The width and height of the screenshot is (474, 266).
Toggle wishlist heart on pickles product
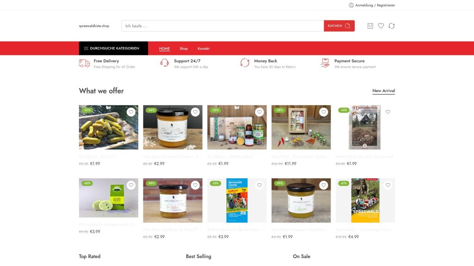(x=131, y=112)
